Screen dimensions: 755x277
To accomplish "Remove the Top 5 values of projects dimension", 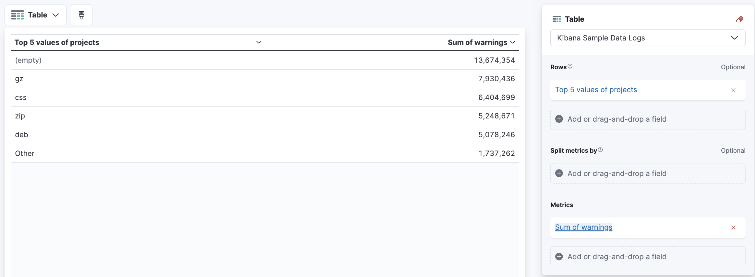I will click(733, 90).
